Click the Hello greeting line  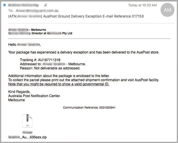[x=24, y=45]
